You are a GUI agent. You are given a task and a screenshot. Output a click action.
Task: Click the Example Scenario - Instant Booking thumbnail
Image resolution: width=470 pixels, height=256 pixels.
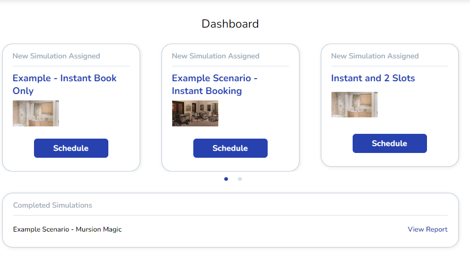tap(195, 113)
